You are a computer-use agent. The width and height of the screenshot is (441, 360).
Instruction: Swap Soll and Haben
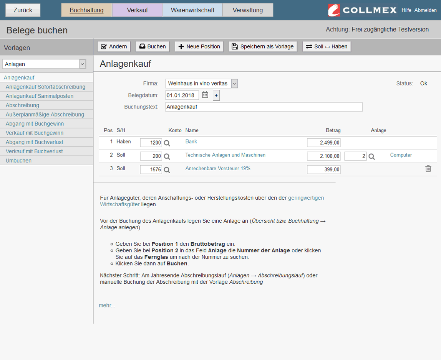(x=327, y=46)
